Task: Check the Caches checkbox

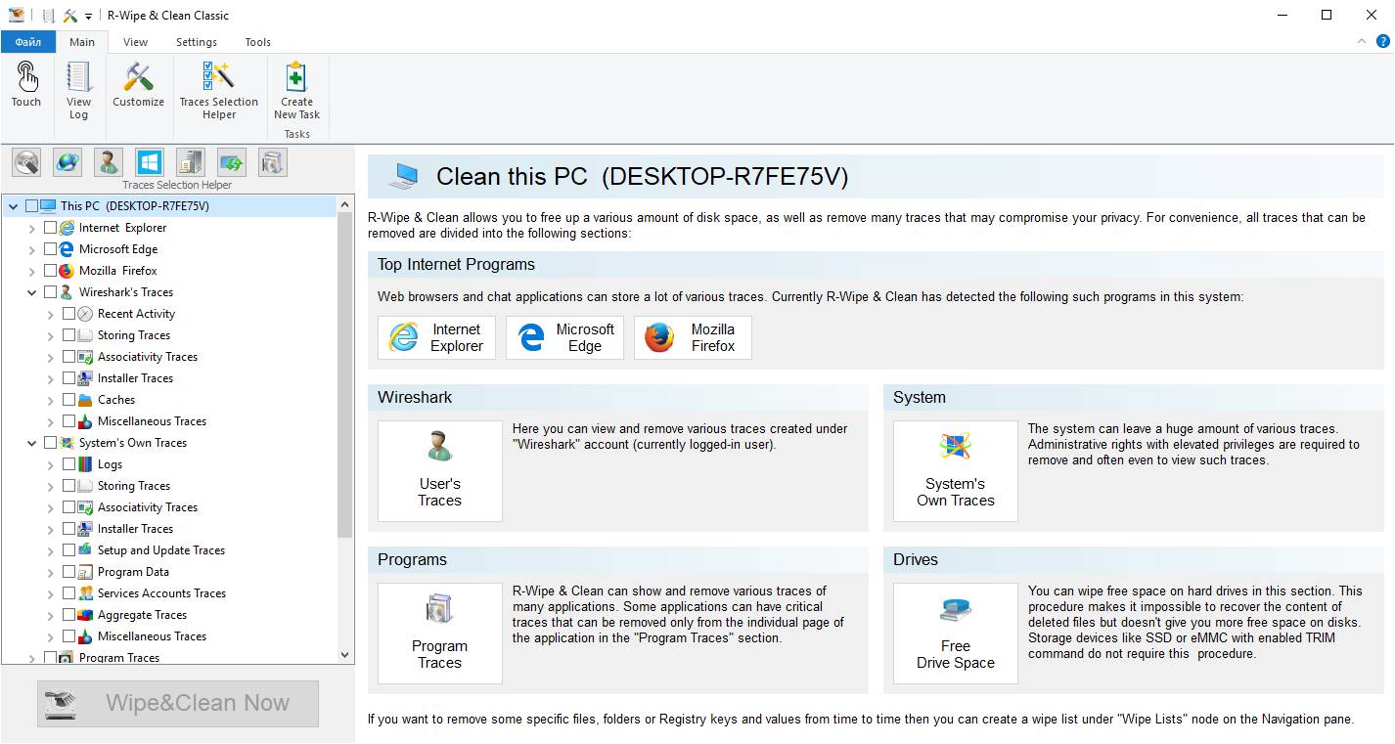Action: [x=68, y=400]
